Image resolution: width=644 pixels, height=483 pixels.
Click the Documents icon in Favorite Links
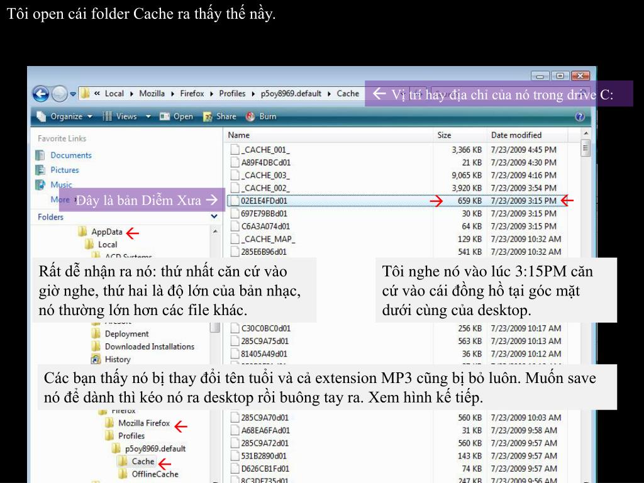point(40,155)
